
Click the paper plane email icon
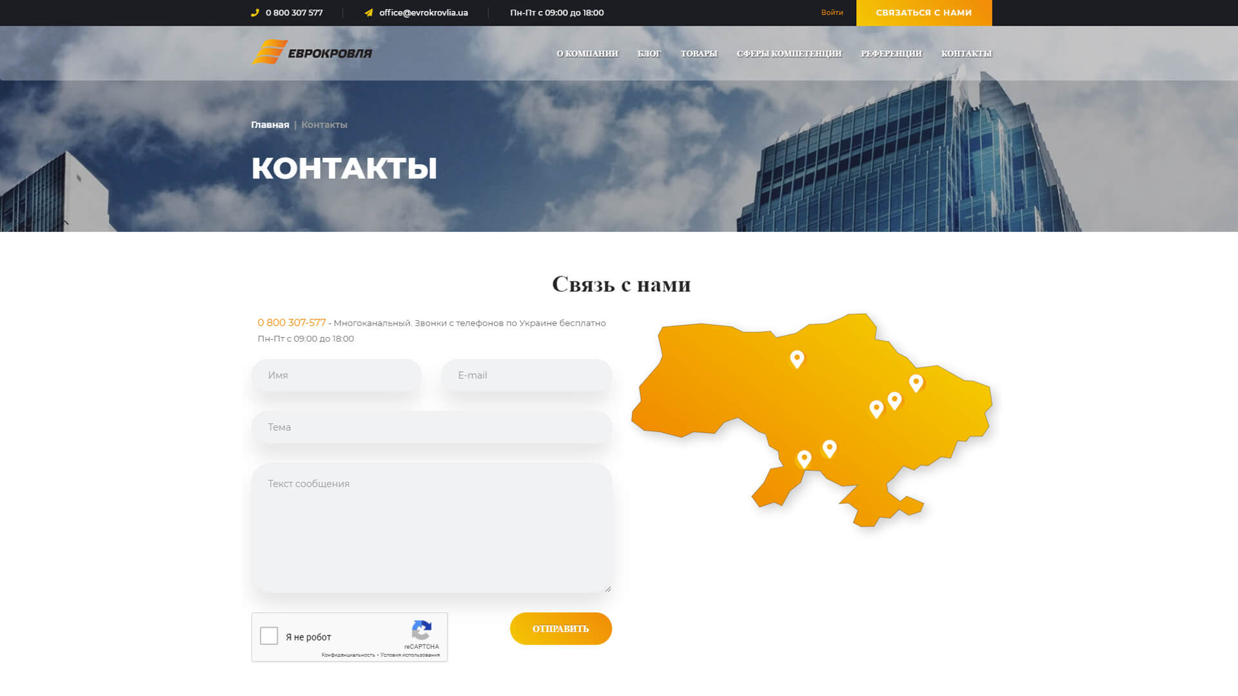[368, 12]
